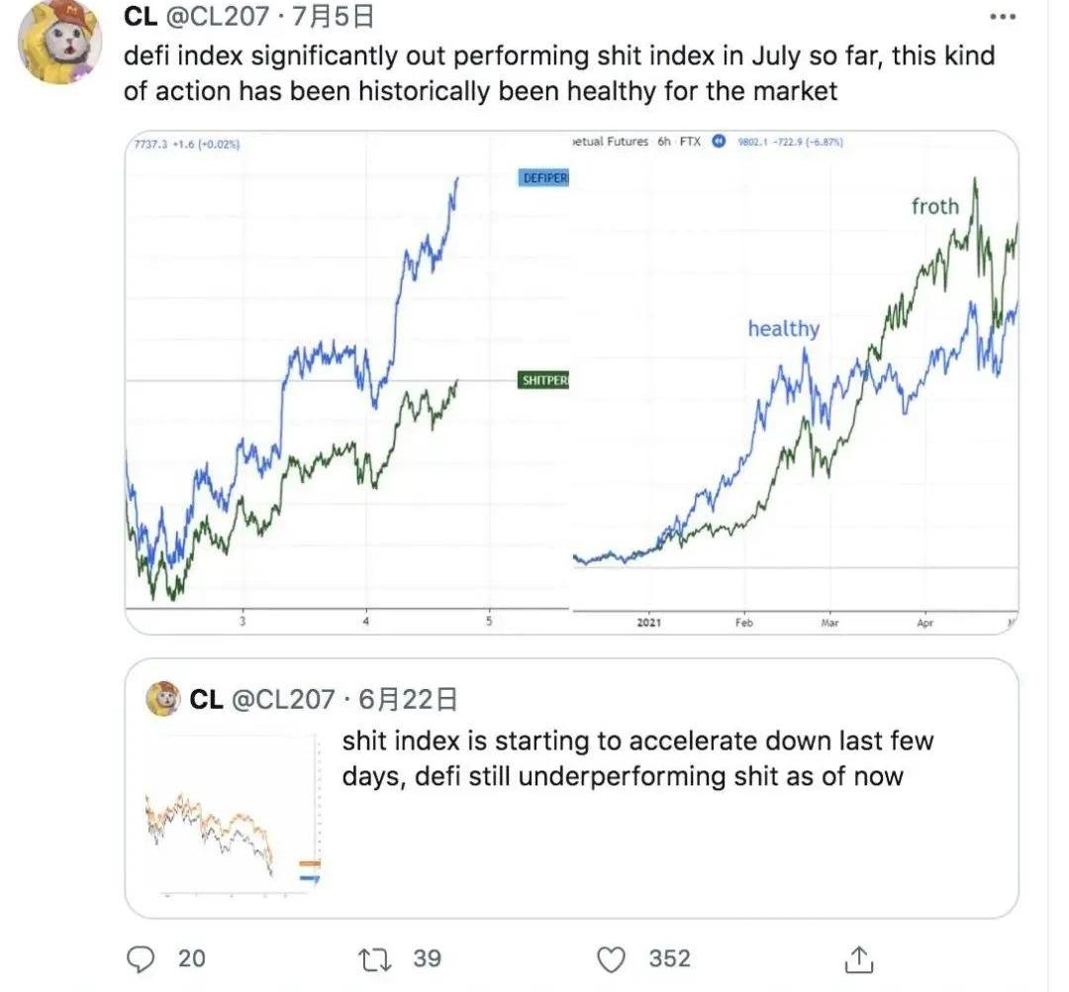Click the blue FTX rewind badge icon
This screenshot has height=992, width=1069.
coord(720,142)
